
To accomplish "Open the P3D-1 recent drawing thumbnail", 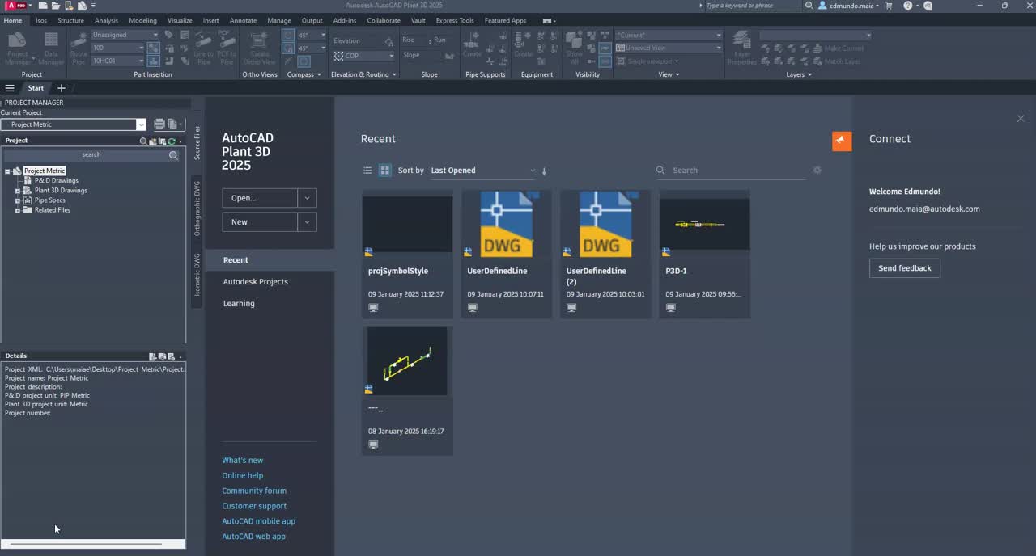I will pyautogui.click(x=704, y=224).
